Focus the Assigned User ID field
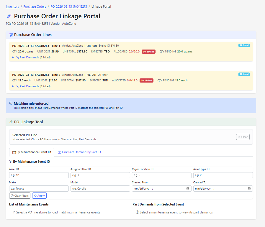Image resolution: width=265 pixels, height=227 pixels. 100,175
